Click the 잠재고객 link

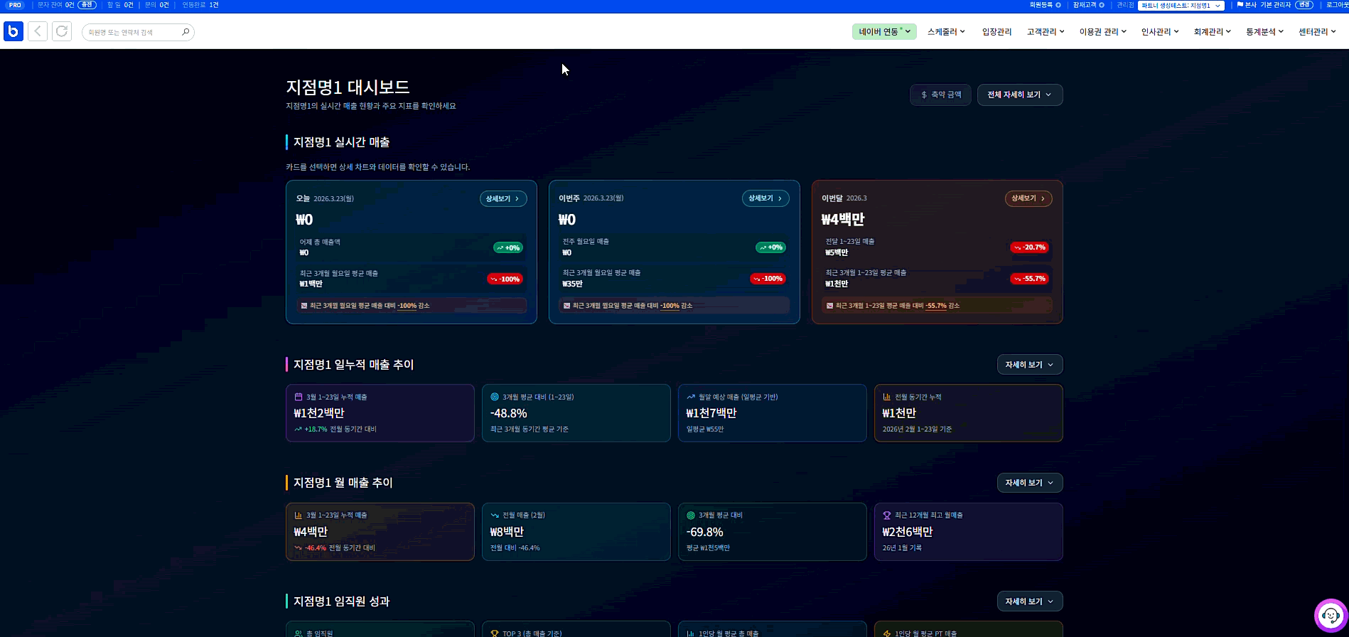tap(1085, 5)
